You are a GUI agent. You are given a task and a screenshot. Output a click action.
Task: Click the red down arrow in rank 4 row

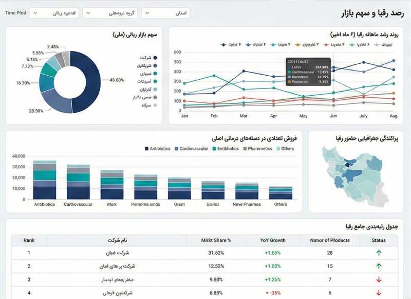click(379, 293)
